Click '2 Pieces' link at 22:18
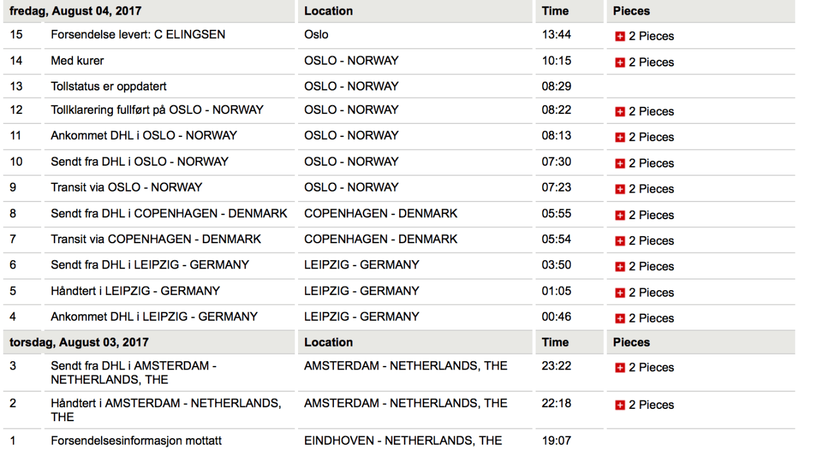 [x=651, y=405]
